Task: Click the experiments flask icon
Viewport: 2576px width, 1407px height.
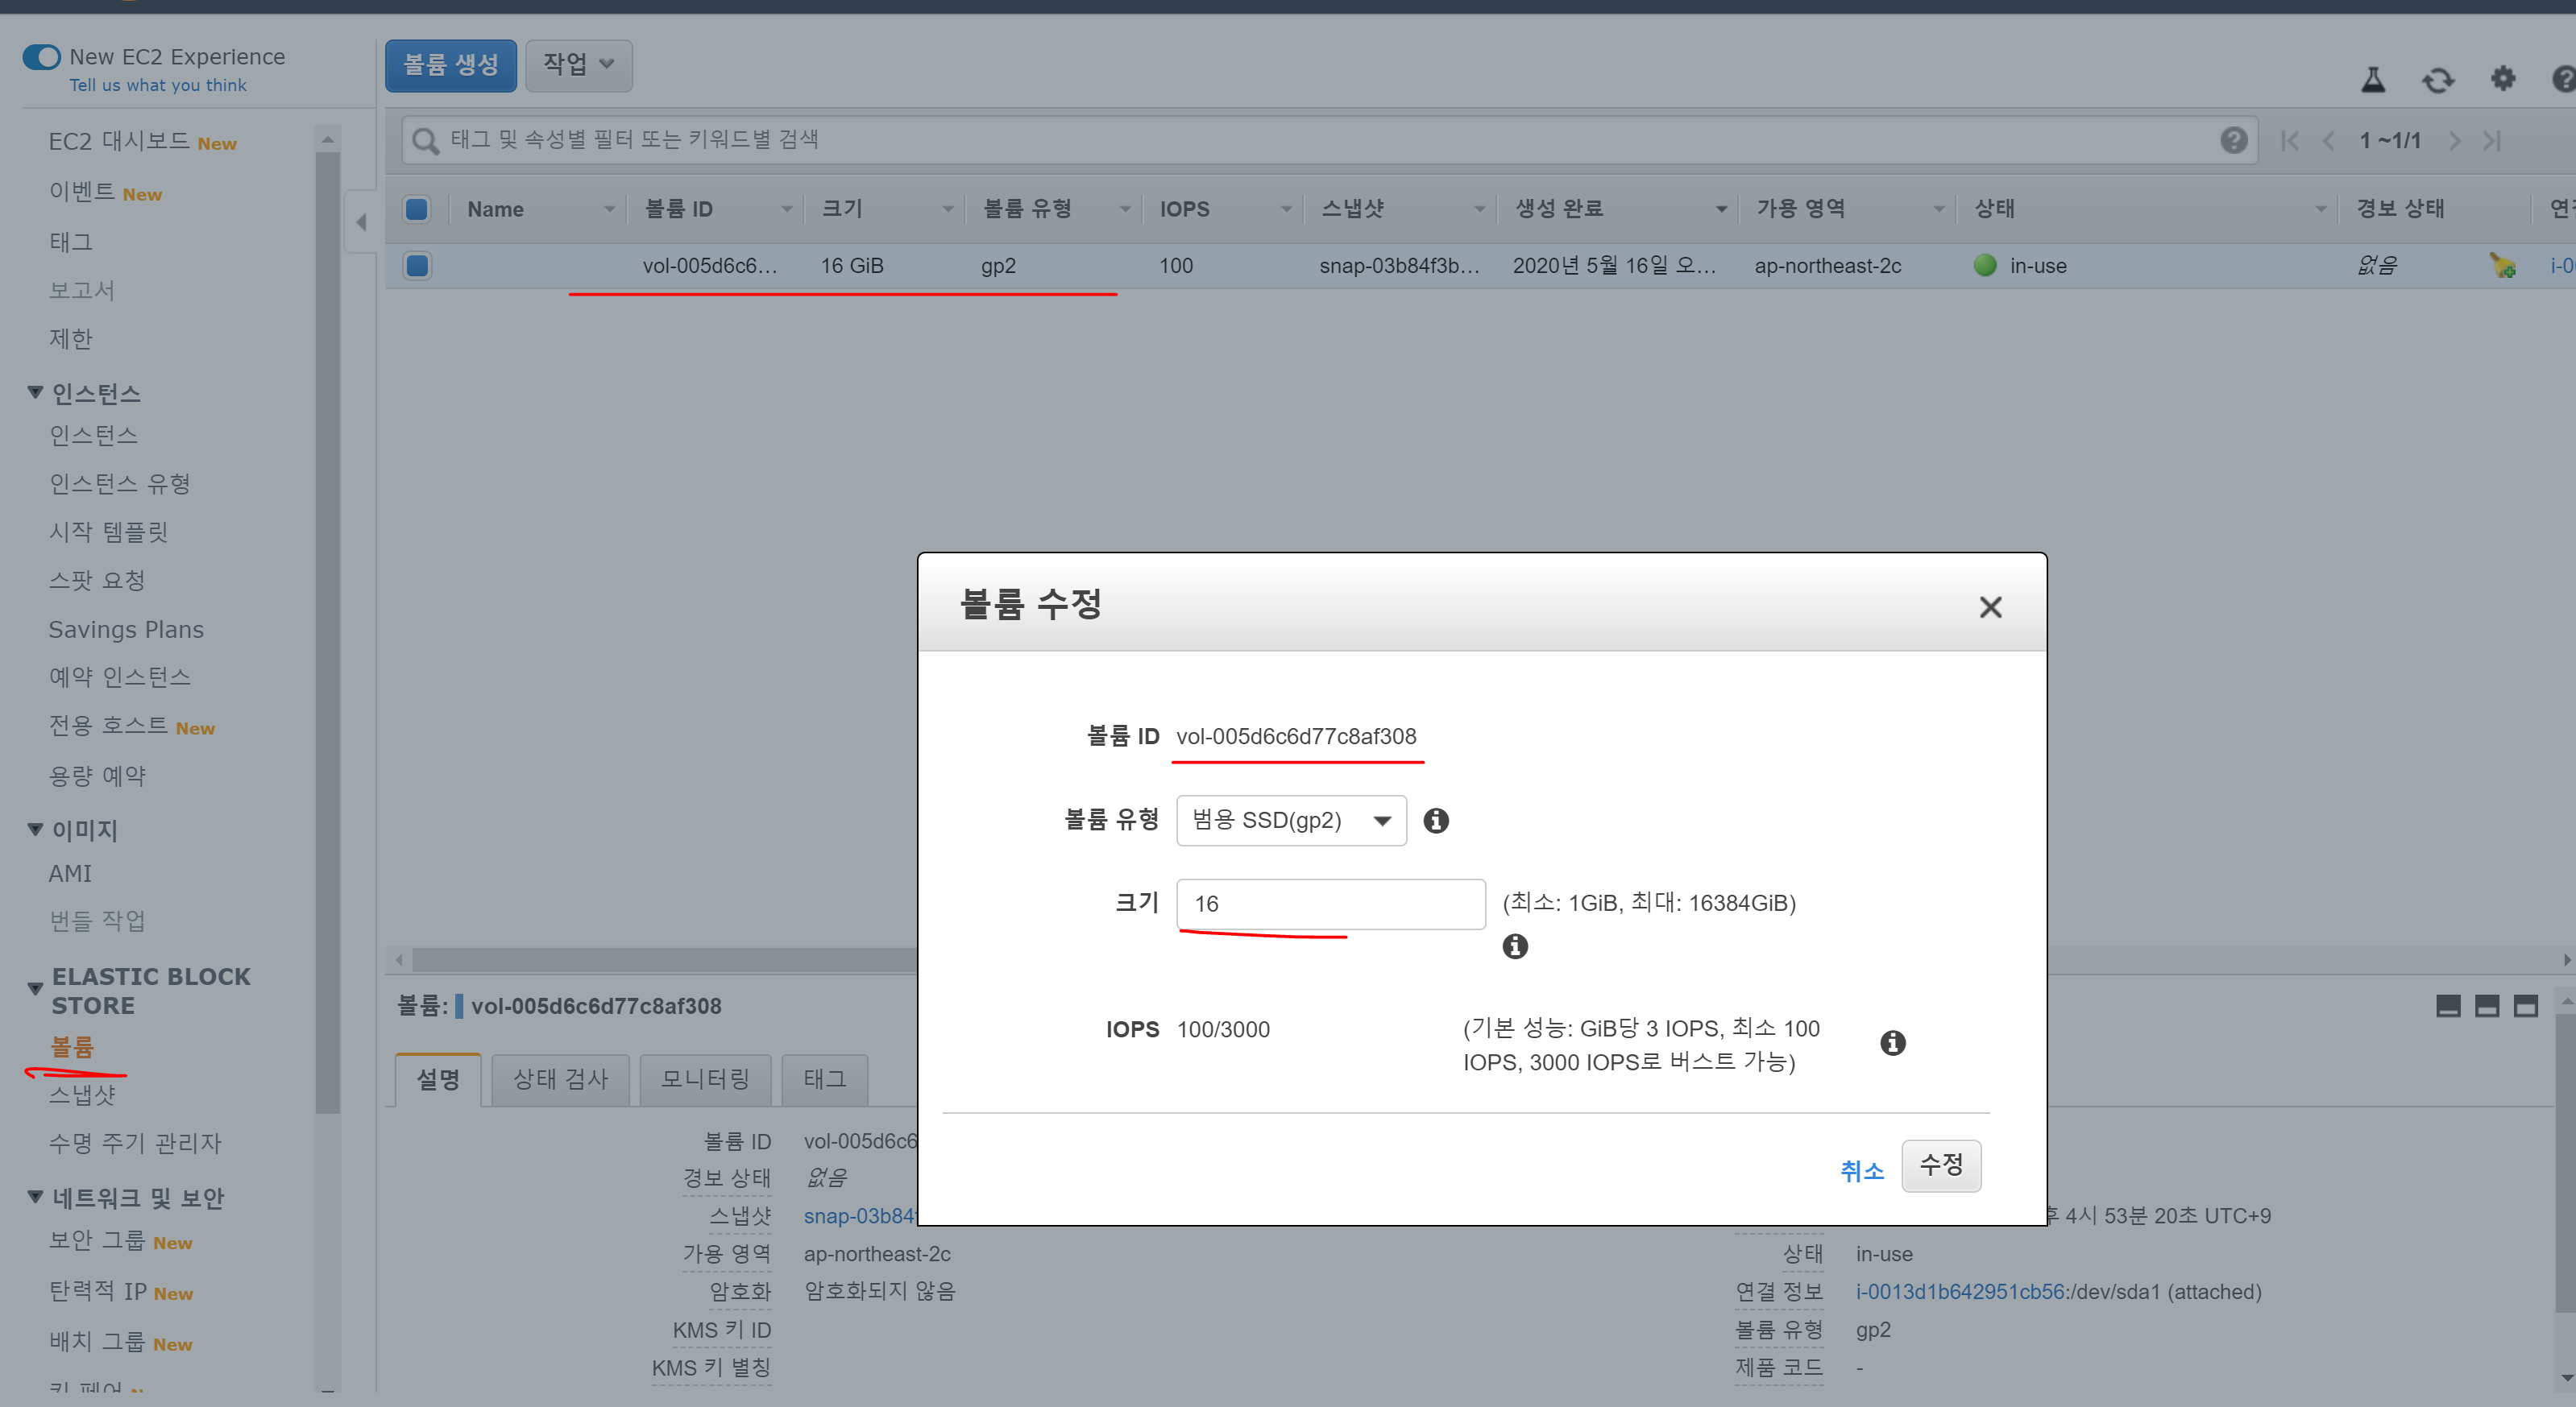Action: (2372, 80)
